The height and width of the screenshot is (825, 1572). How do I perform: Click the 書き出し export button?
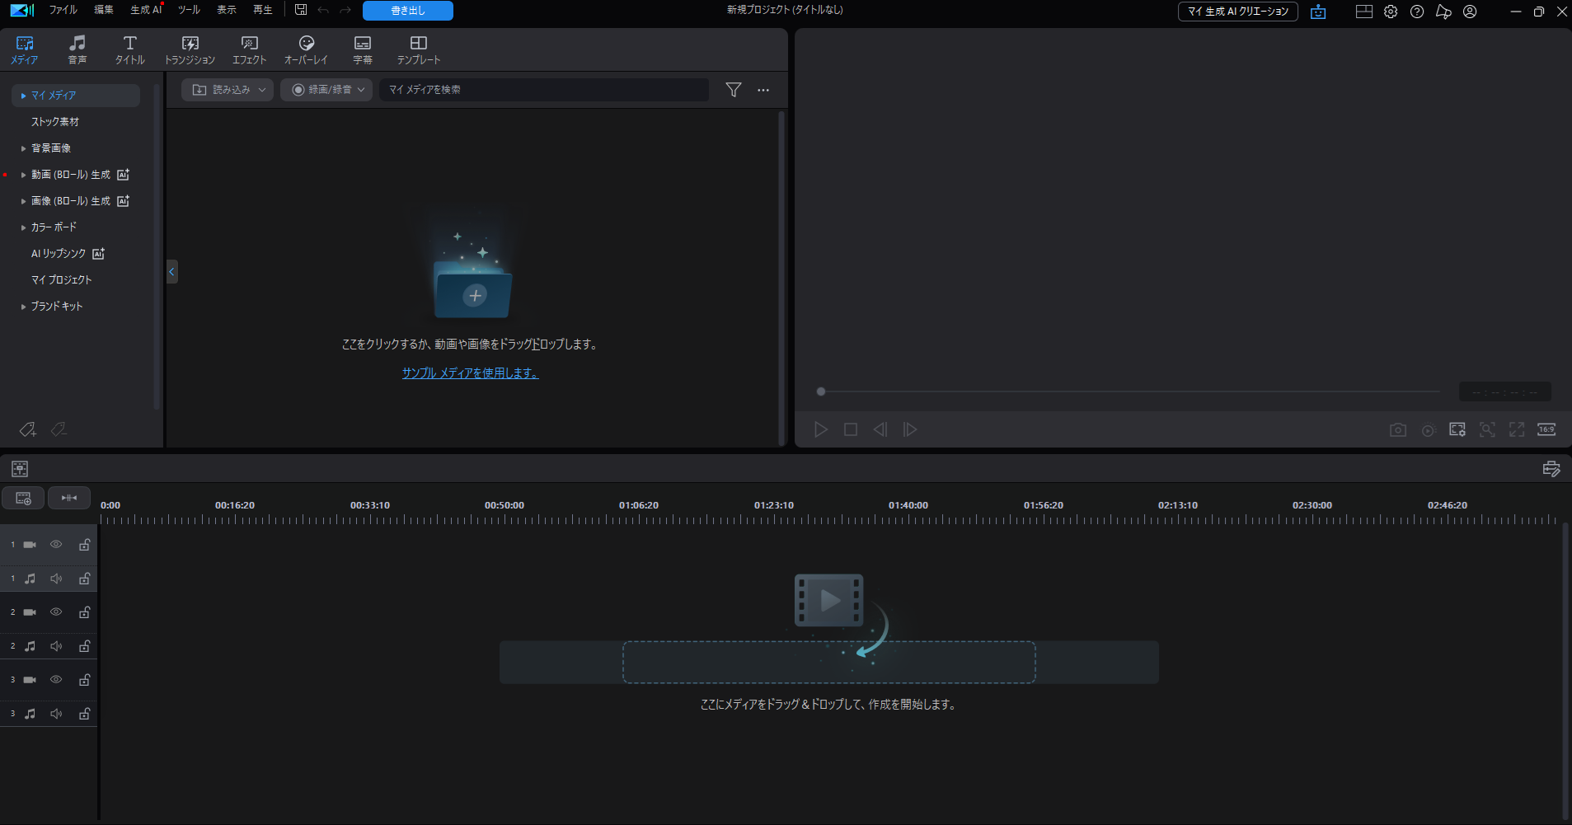(407, 11)
